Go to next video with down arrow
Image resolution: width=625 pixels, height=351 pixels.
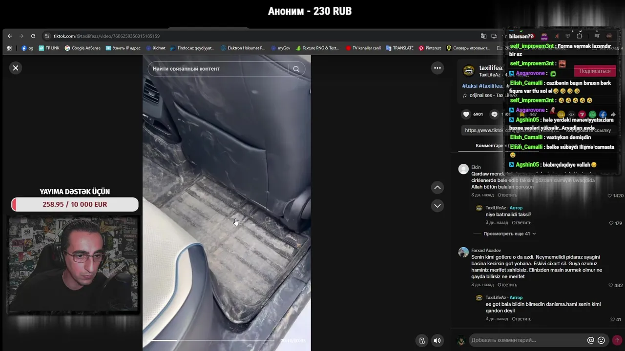tap(437, 206)
